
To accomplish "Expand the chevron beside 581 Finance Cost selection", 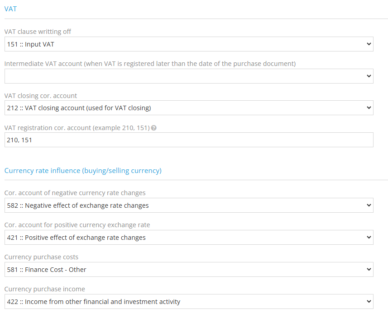I will click(369, 269).
